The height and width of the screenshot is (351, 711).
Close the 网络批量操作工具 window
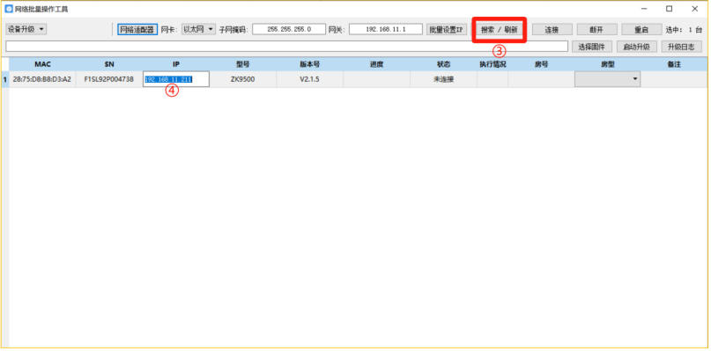pyautogui.click(x=694, y=9)
